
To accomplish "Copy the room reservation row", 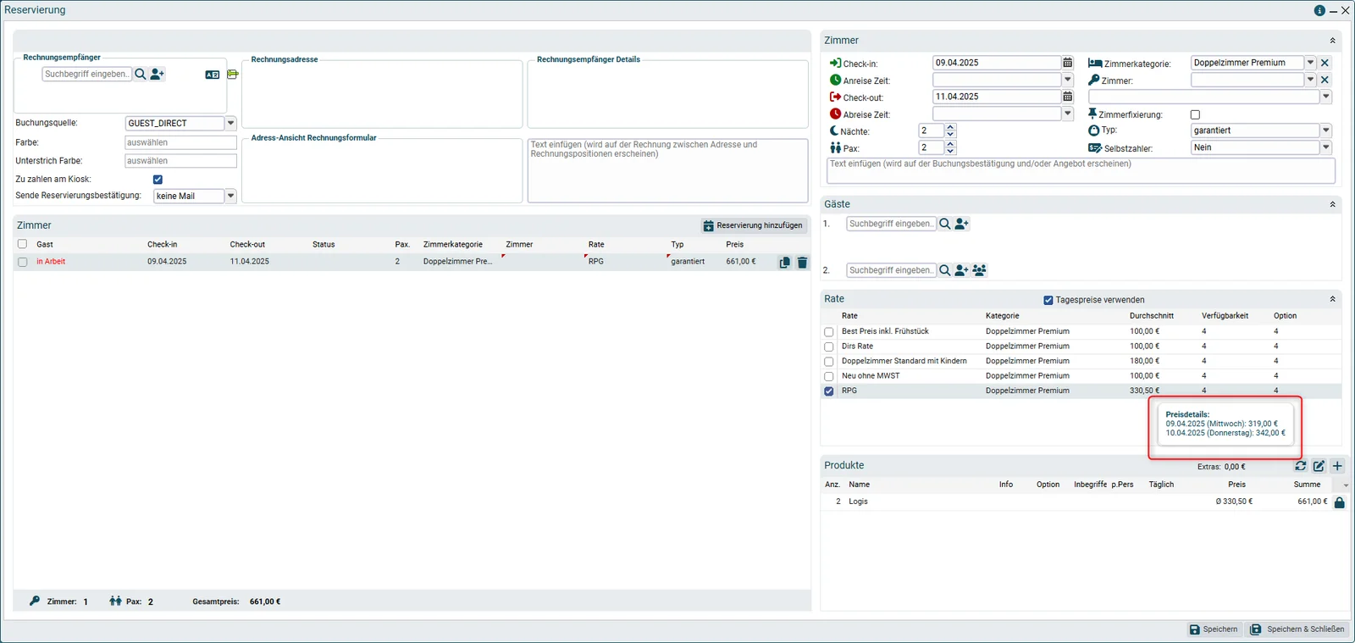I will [784, 263].
